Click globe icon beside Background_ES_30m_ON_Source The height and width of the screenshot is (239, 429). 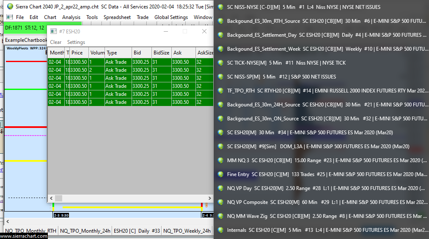220,119
